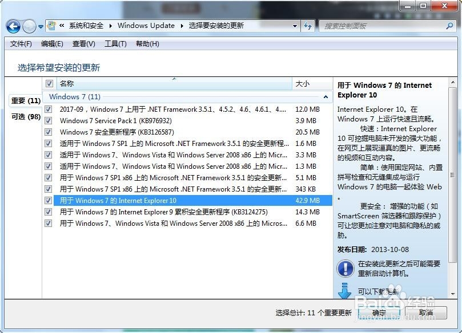The height and width of the screenshot is (333, 462).
Task: Uncheck the 6.6 MB Micros... update
Action: (49, 224)
